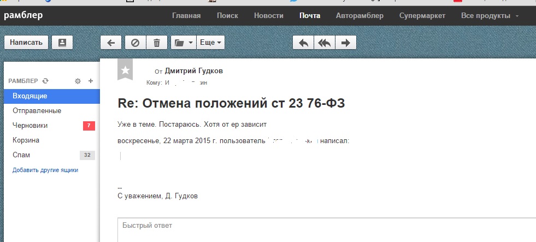Image resolution: width=536 pixels, height=242 pixels.
Task: Mark message as spam with the block icon
Action: tap(135, 43)
